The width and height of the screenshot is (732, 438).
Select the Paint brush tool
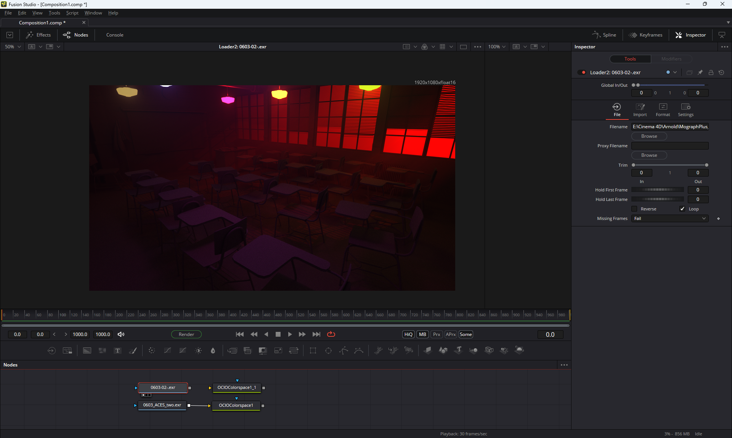tap(133, 350)
